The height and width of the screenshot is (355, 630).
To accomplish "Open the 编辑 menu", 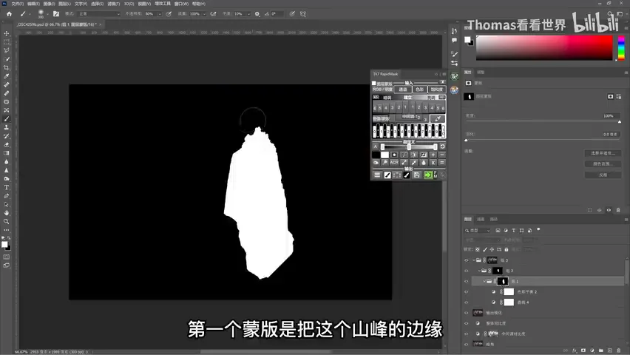I will (33, 4).
